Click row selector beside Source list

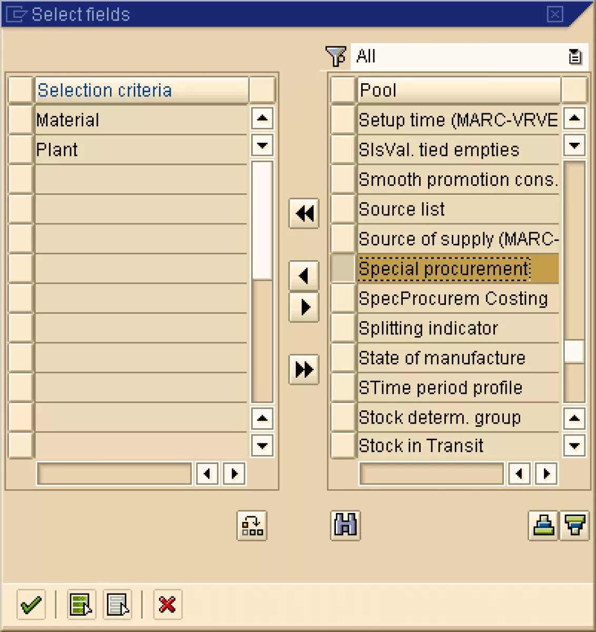coord(343,209)
